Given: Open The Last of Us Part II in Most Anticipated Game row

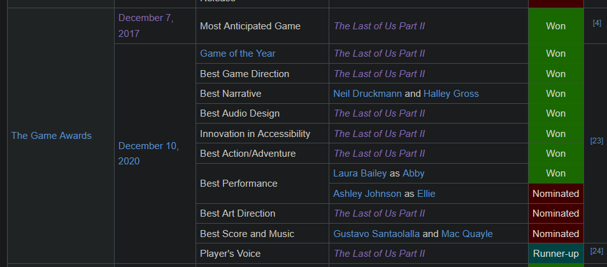Looking at the screenshot, I should [380, 26].
